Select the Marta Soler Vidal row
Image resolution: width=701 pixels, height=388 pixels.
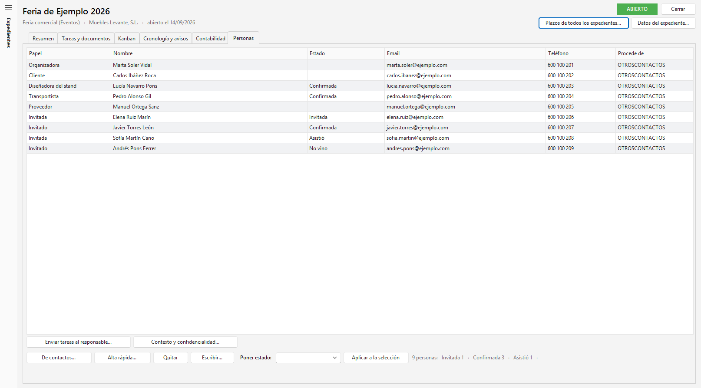point(360,65)
